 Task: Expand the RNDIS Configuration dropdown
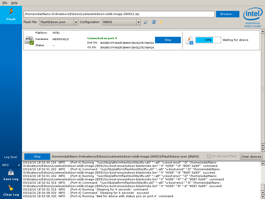coord(121,22)
